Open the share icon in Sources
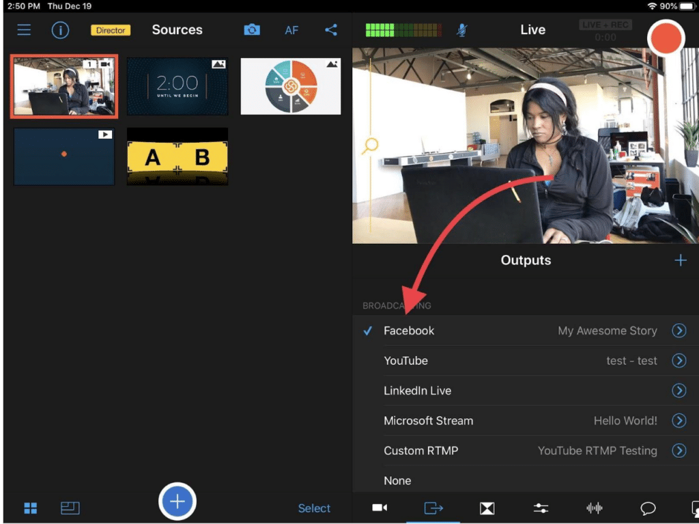 [331, 30]
